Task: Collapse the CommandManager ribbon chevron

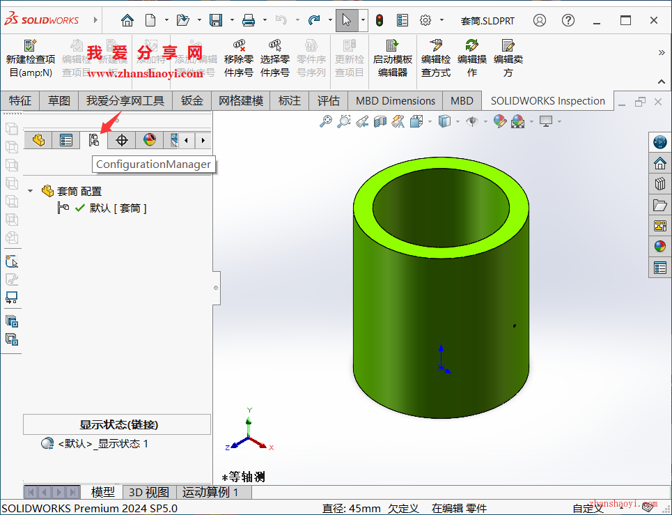Action: coord(662,82)
